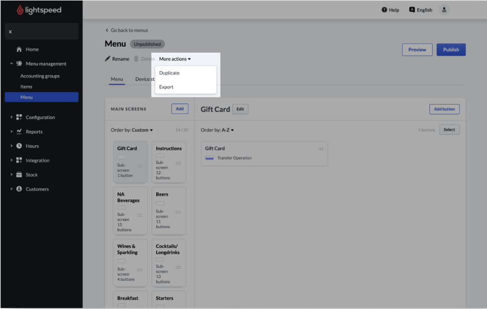The image size is (487, 309).
Task: Collapse the Menu management section
Action: (x=12, y=64)
